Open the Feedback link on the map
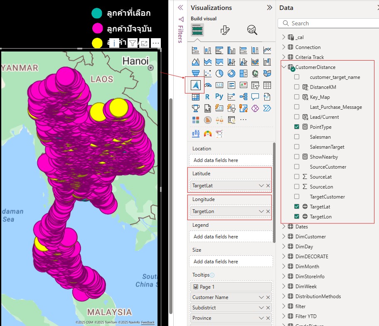This screenshot has height=326, width=379. pyautogui.click(x=148, y=322)
